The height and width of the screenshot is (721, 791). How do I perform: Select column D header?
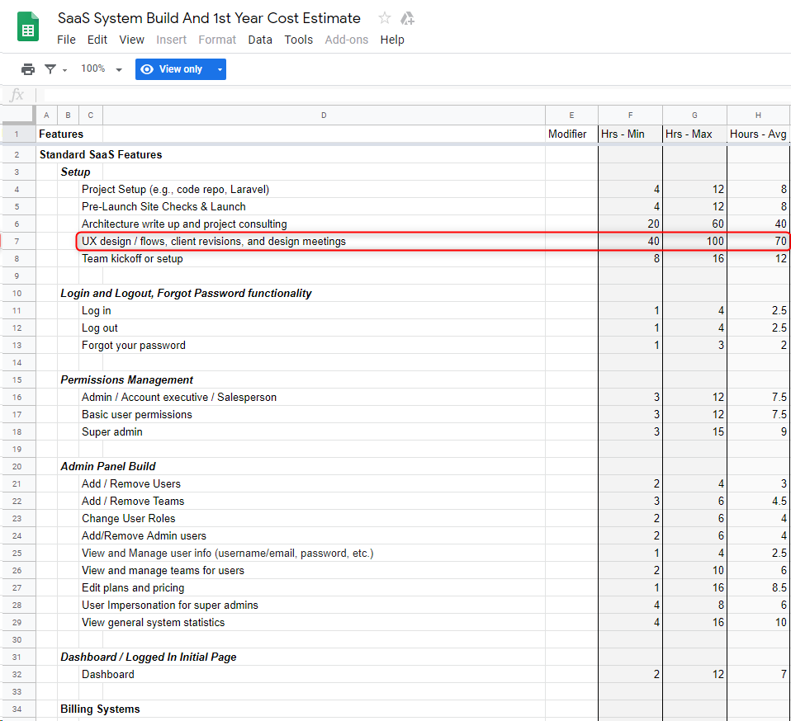pos(324,115)
